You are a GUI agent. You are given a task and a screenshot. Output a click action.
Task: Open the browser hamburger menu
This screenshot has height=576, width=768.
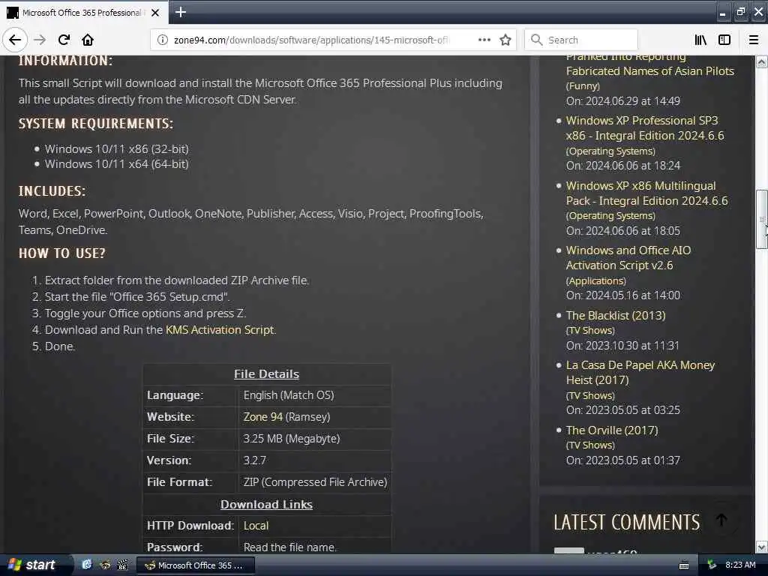(x=754, y=40)
